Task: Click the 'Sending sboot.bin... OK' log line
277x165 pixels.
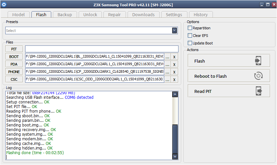Action: point(28,116)
